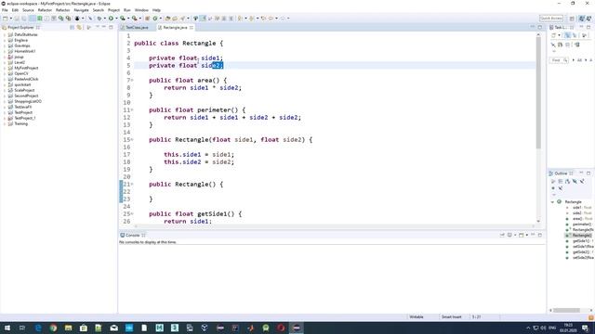
Task: Toggle Hide Static Members in Outline toolbar
Action: [582, 181]
